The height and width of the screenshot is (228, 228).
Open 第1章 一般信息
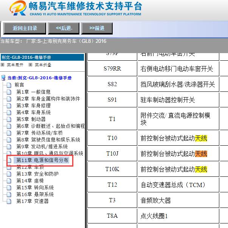pos(33,92)
